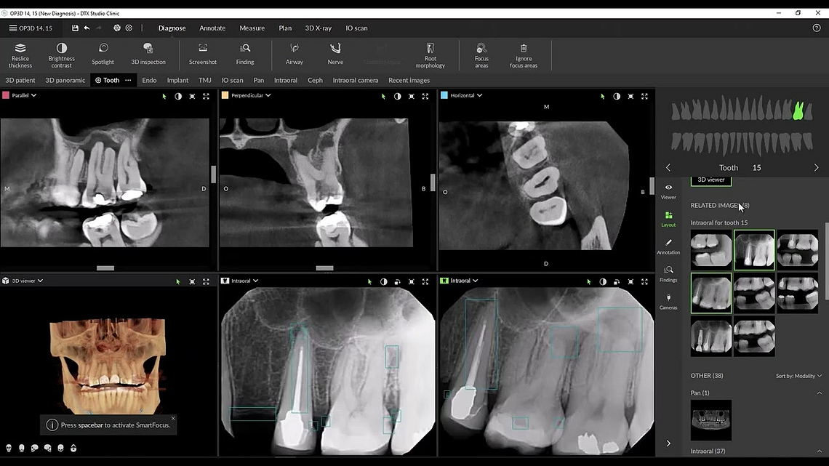Open the Pan image thumbnail
The width and height of the screenshot is (829, 466).
coord(710,420)
